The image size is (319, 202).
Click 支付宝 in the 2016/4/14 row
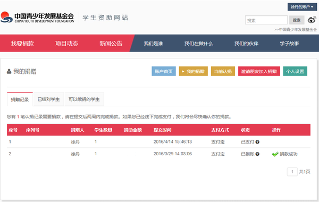pyautogui.click(x=218, y=142)
